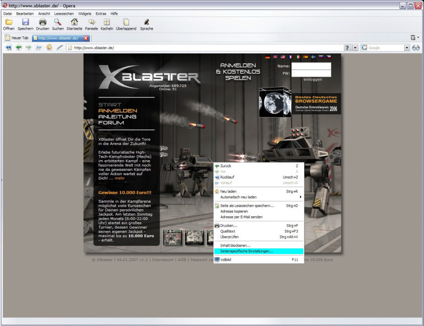Image resolution: width=424 pixels, height=326 pixels.
Task: Click the first game screenshot thumbnail
Action: pos(173,237)
